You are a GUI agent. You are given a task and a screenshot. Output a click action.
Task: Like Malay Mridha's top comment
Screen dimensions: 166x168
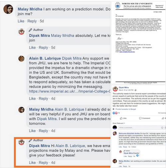tap(21, 21)
